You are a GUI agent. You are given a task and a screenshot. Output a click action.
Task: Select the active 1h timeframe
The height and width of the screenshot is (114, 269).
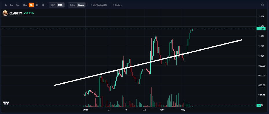tap(31, 5)
